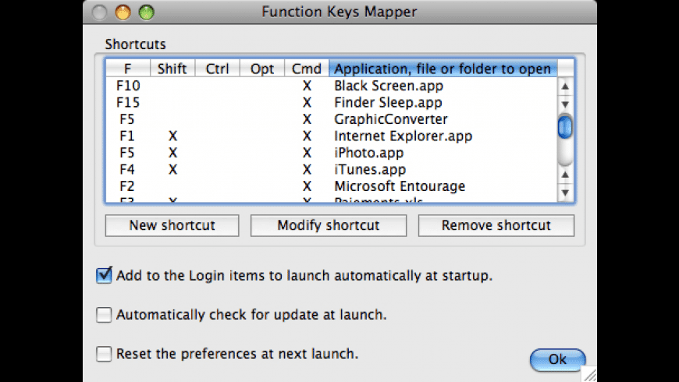Image resolution: width=679 pixels, height=382 pixels.
Task: Click the green zoom window button
Action: pyautogui.click(x=146, y=12)
